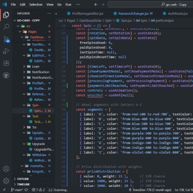The height and width of the screenshot is (193, 193).
Task: Open the Go menu
Action: [59, 4]
